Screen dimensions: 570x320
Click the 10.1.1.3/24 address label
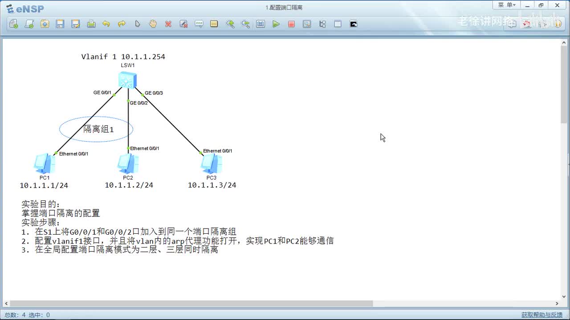pyautogui.click(x=212, y=185)
